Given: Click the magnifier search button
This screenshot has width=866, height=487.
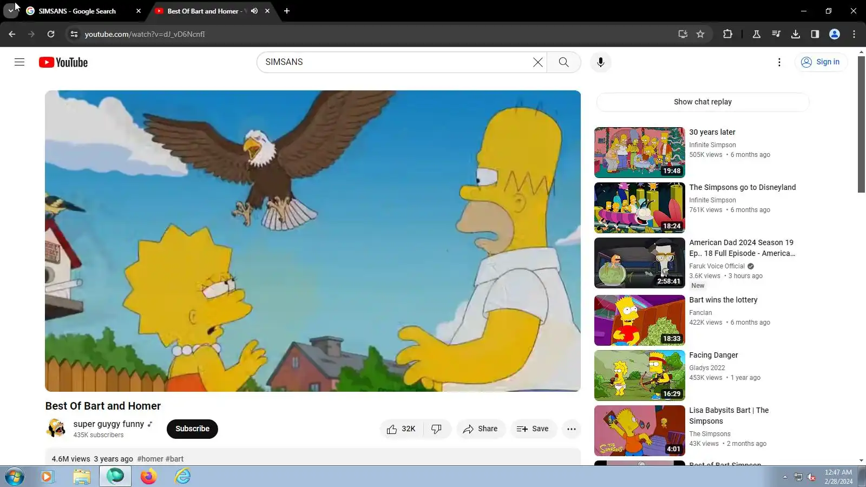Looking at the screenshot, I should click(x=563, y=62).
